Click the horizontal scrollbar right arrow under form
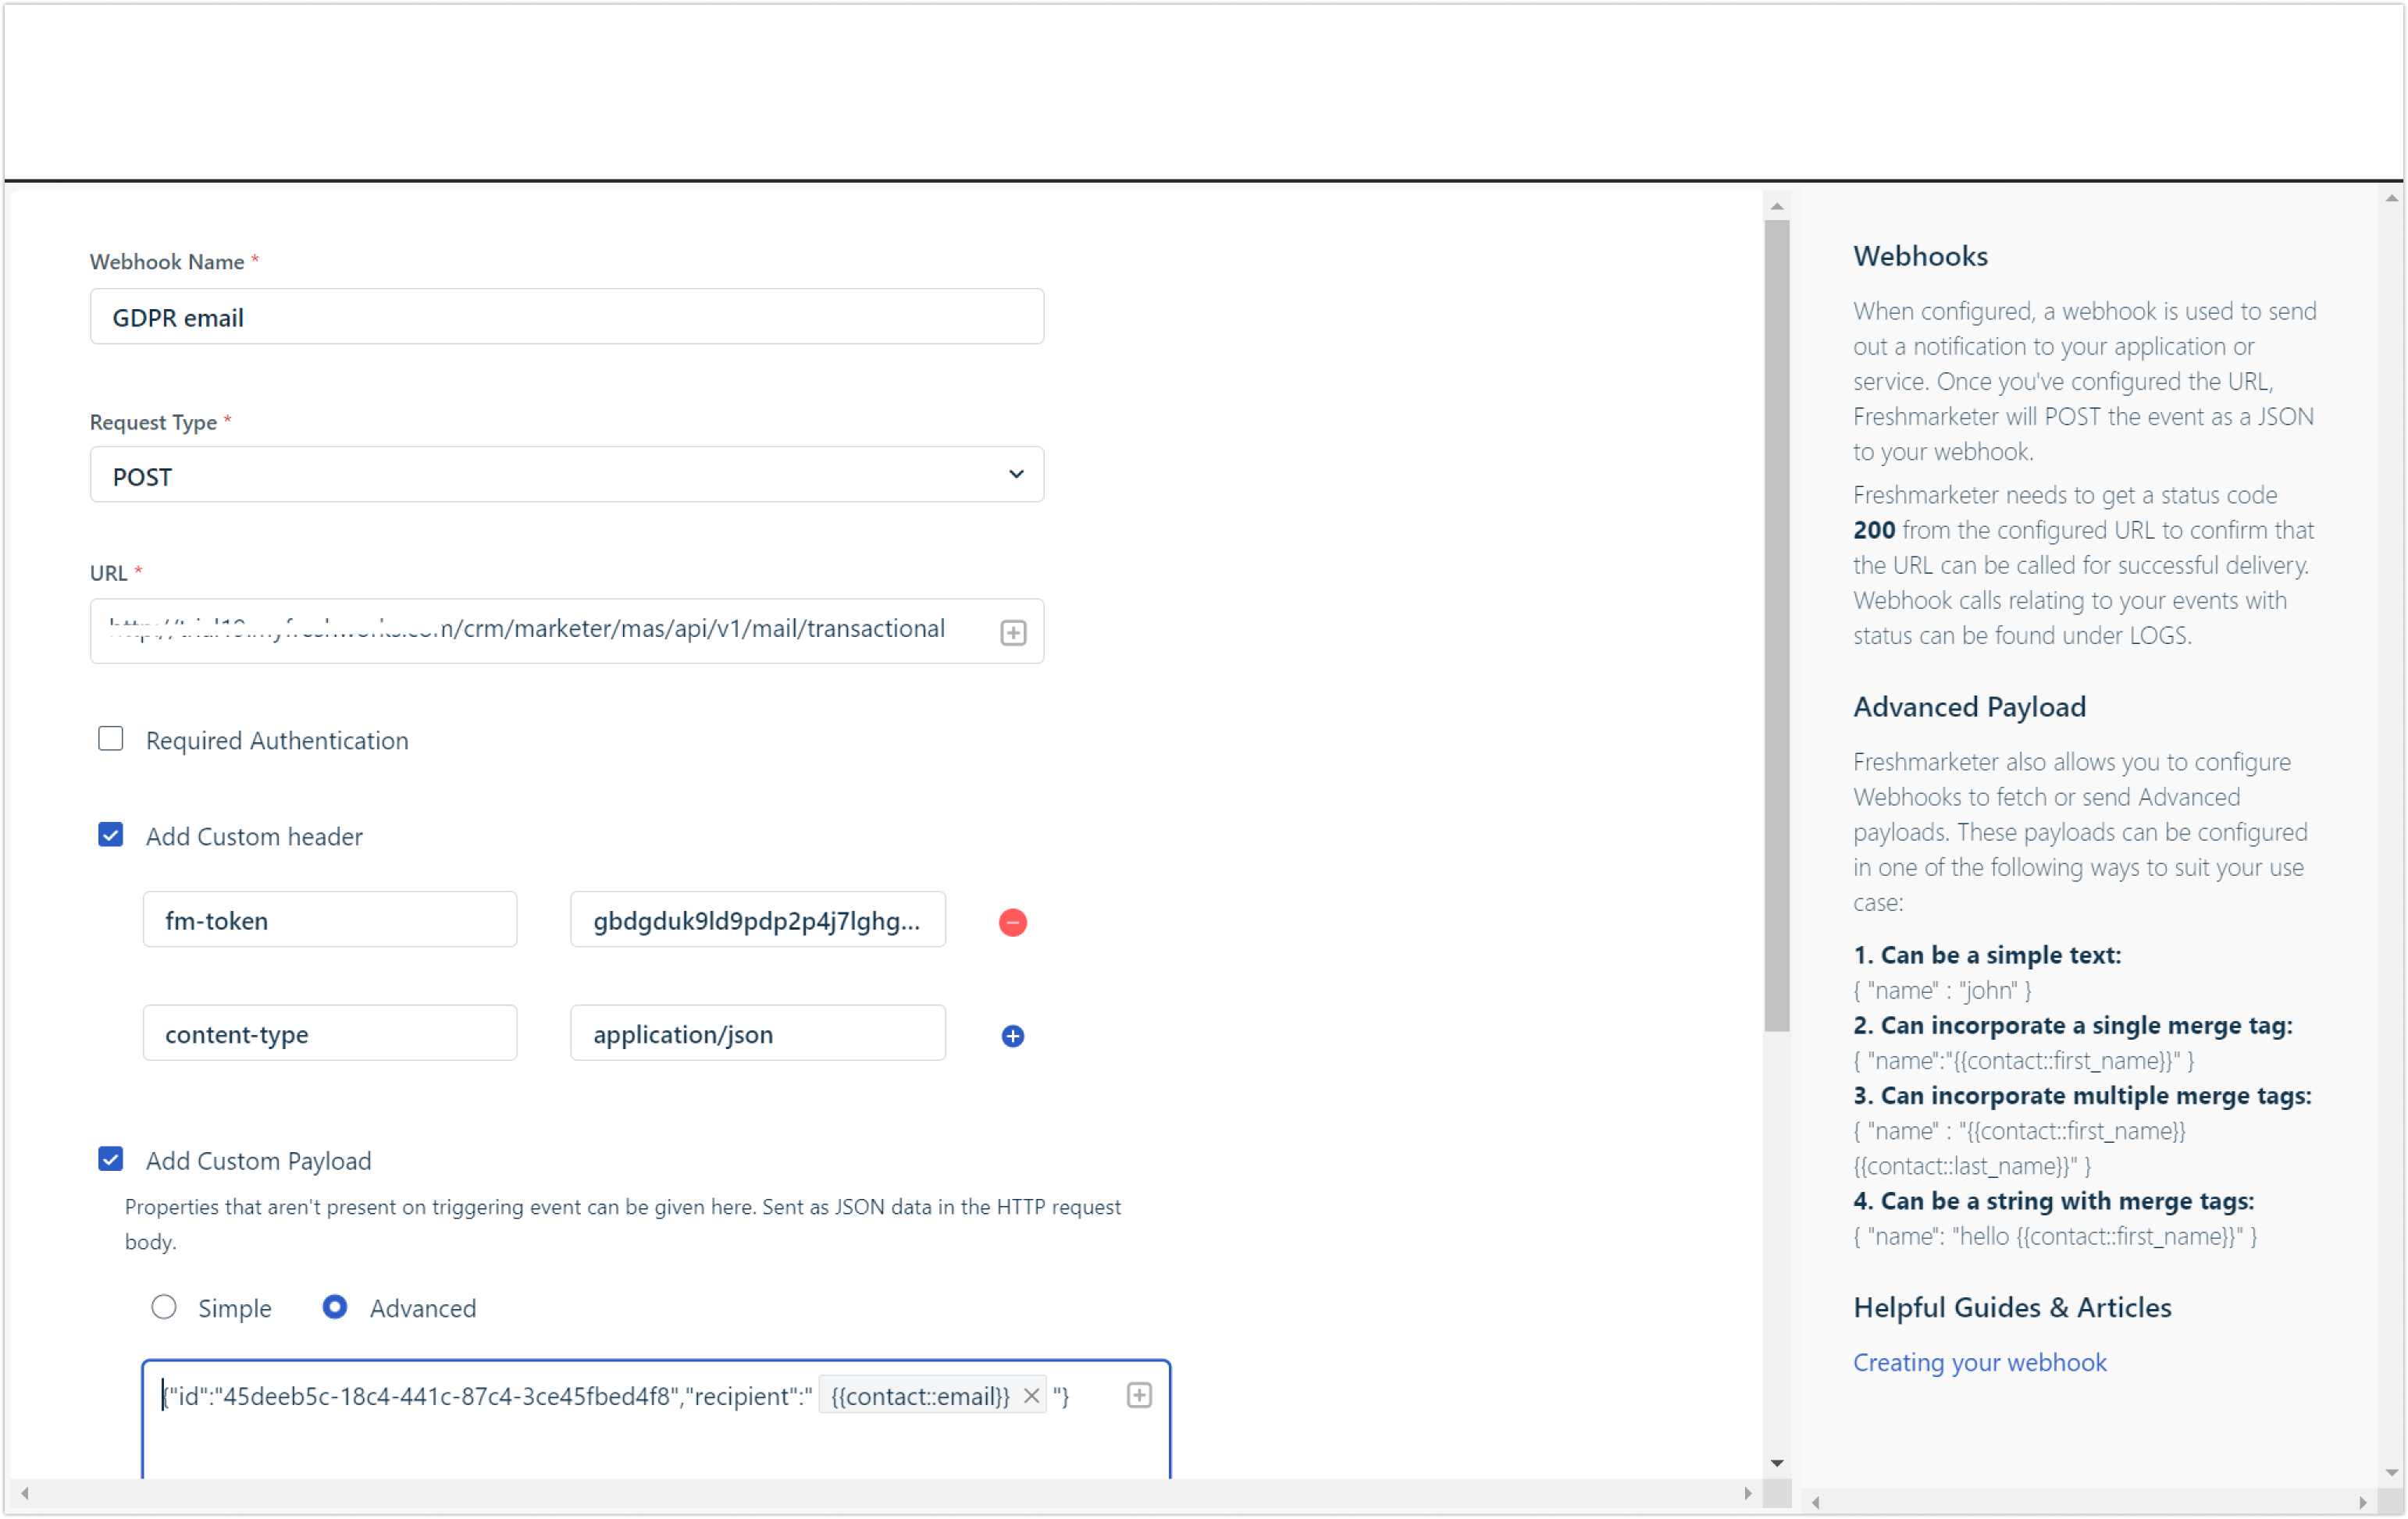 (1747, 1493)
